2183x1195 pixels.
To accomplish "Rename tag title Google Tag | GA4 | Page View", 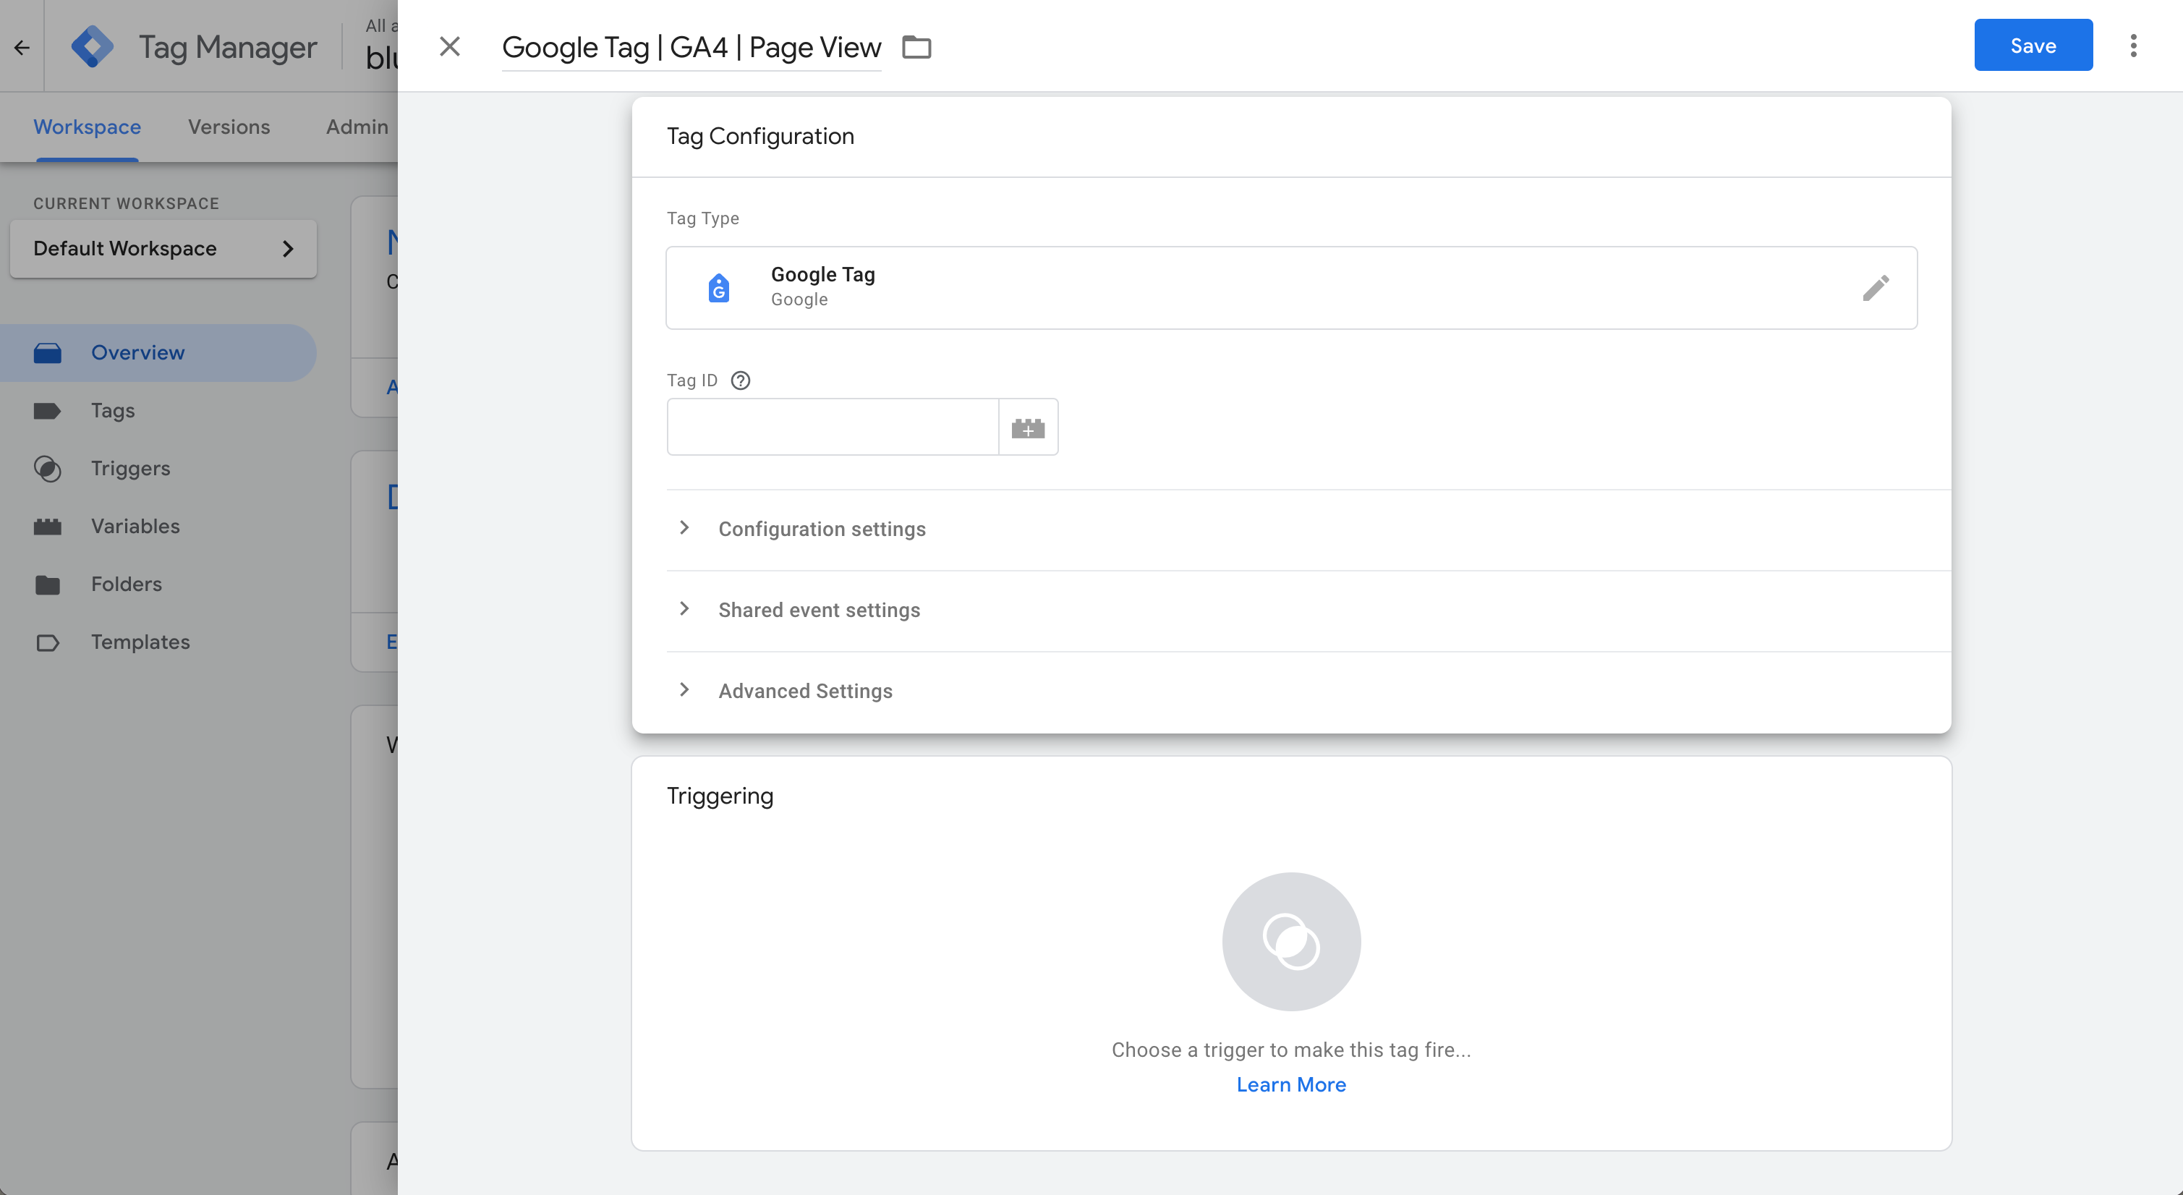I will pyautogui.click(x=692, y=48).
